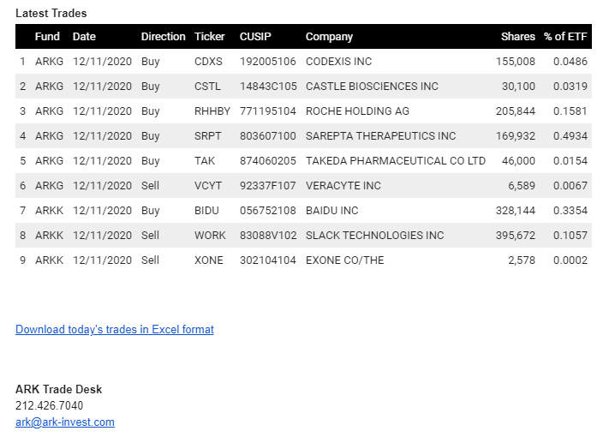
Task: Select CODEXIS INC company name
Action: 338,62
